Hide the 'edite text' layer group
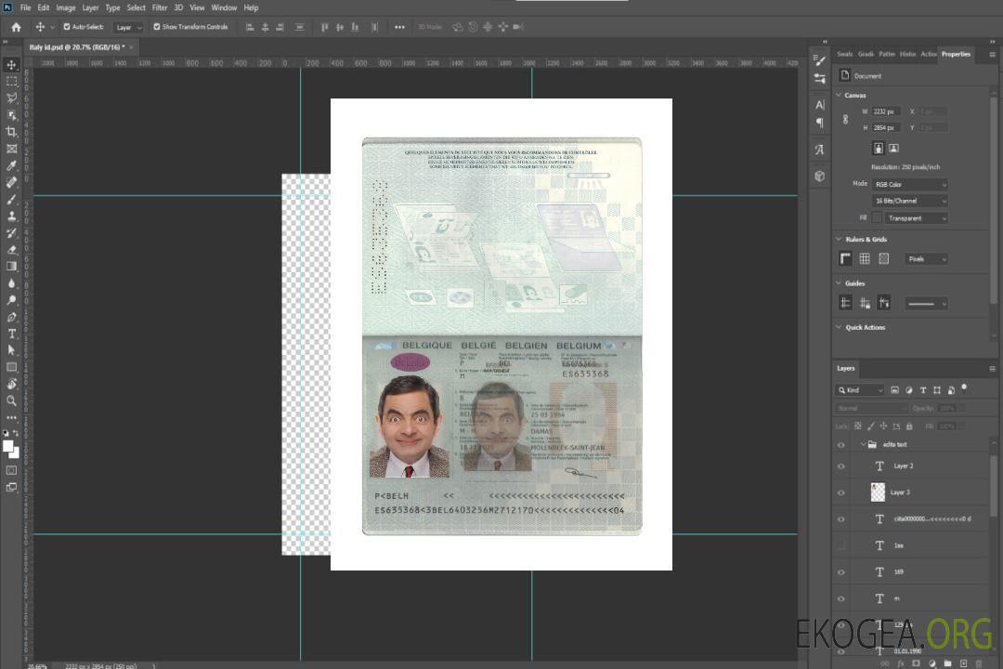 coord(841,445)
